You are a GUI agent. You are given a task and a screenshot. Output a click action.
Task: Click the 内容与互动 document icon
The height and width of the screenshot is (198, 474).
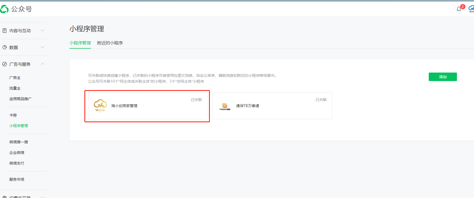click(x=5, y=31)
